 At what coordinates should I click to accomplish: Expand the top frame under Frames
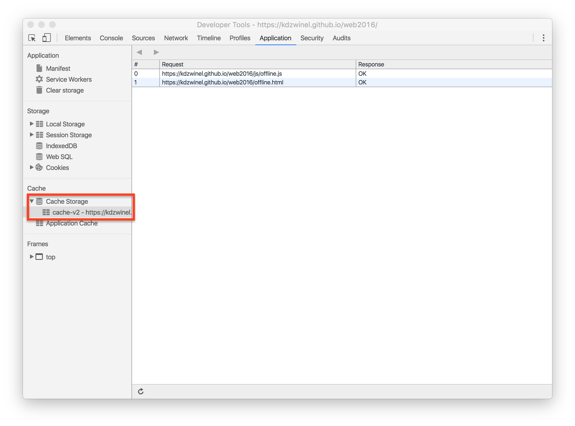tap(31, 257)
